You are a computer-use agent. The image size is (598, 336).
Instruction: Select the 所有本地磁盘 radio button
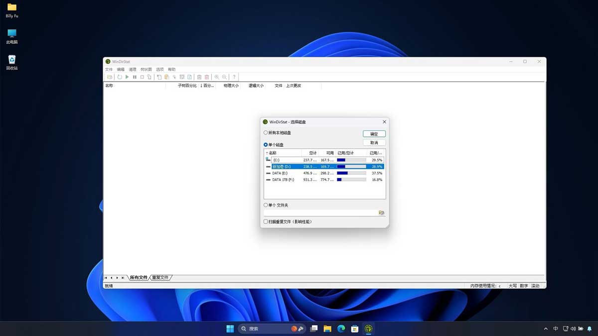[266, 133]
